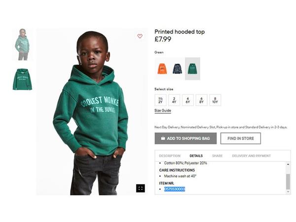The height and width of the screenshot is (222, 296).
Task: Open Delivery and Payment tab
Action: click(x=251, y=156)
